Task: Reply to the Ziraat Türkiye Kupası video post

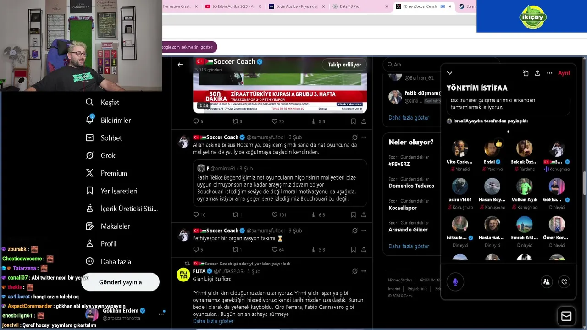Action: tap(198, 121)
